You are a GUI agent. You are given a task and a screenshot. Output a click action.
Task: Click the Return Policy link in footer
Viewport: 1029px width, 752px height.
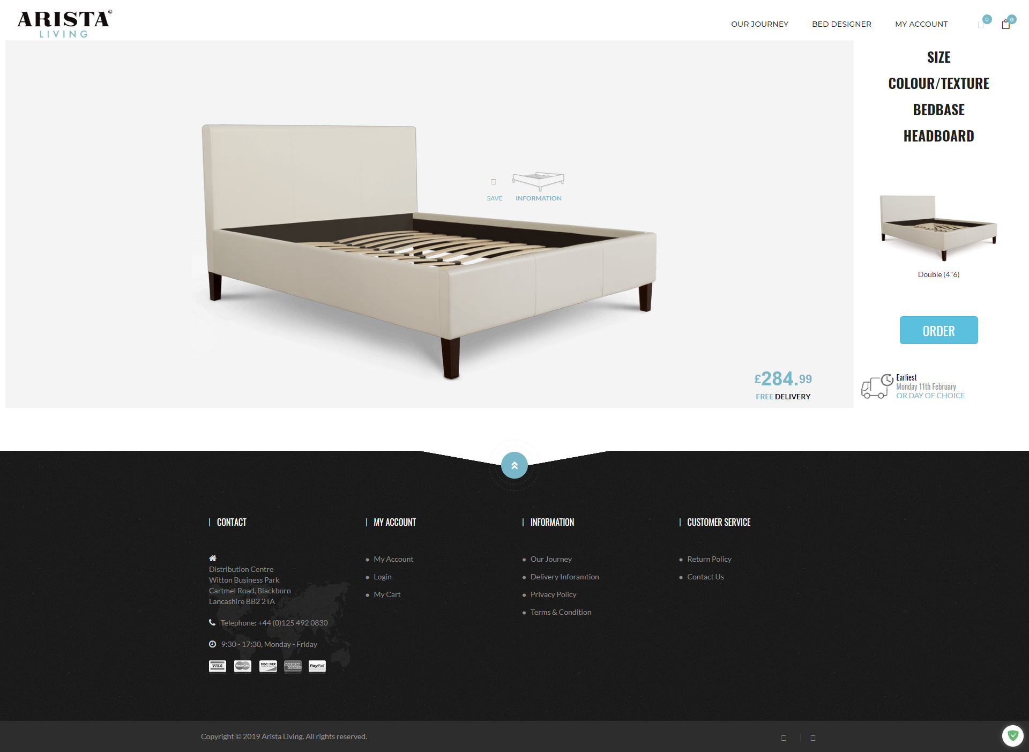pyautogui.click(x=709, y=559)
